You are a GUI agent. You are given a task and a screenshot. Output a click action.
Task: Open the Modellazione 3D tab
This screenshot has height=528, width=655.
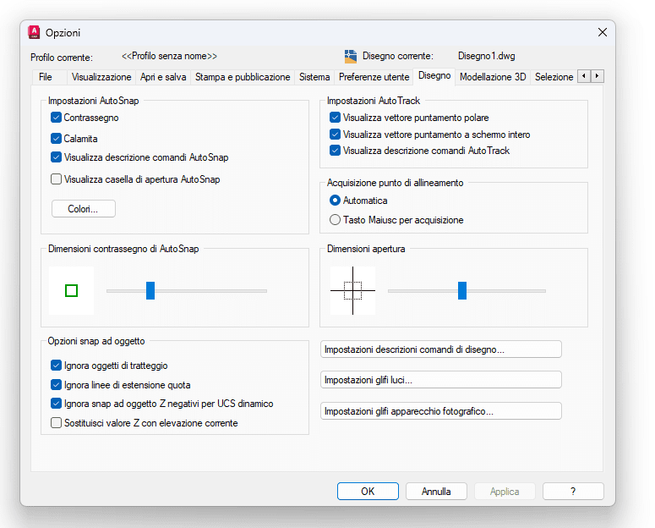coord(493,77)
